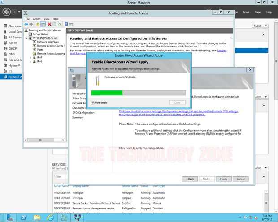Select PITOFDESPAIR (local) tree node
The width and height of the screenshot is (278, 222).
(45, 38)
